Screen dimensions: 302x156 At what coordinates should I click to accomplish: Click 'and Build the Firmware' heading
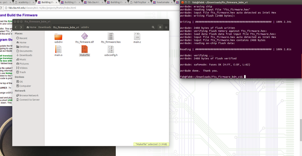[19, 15]
